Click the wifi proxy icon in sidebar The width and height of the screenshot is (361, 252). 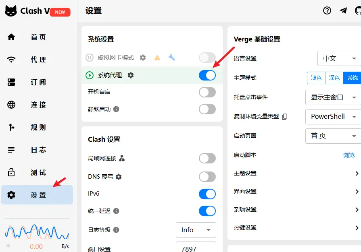click(x=11, y=60)
